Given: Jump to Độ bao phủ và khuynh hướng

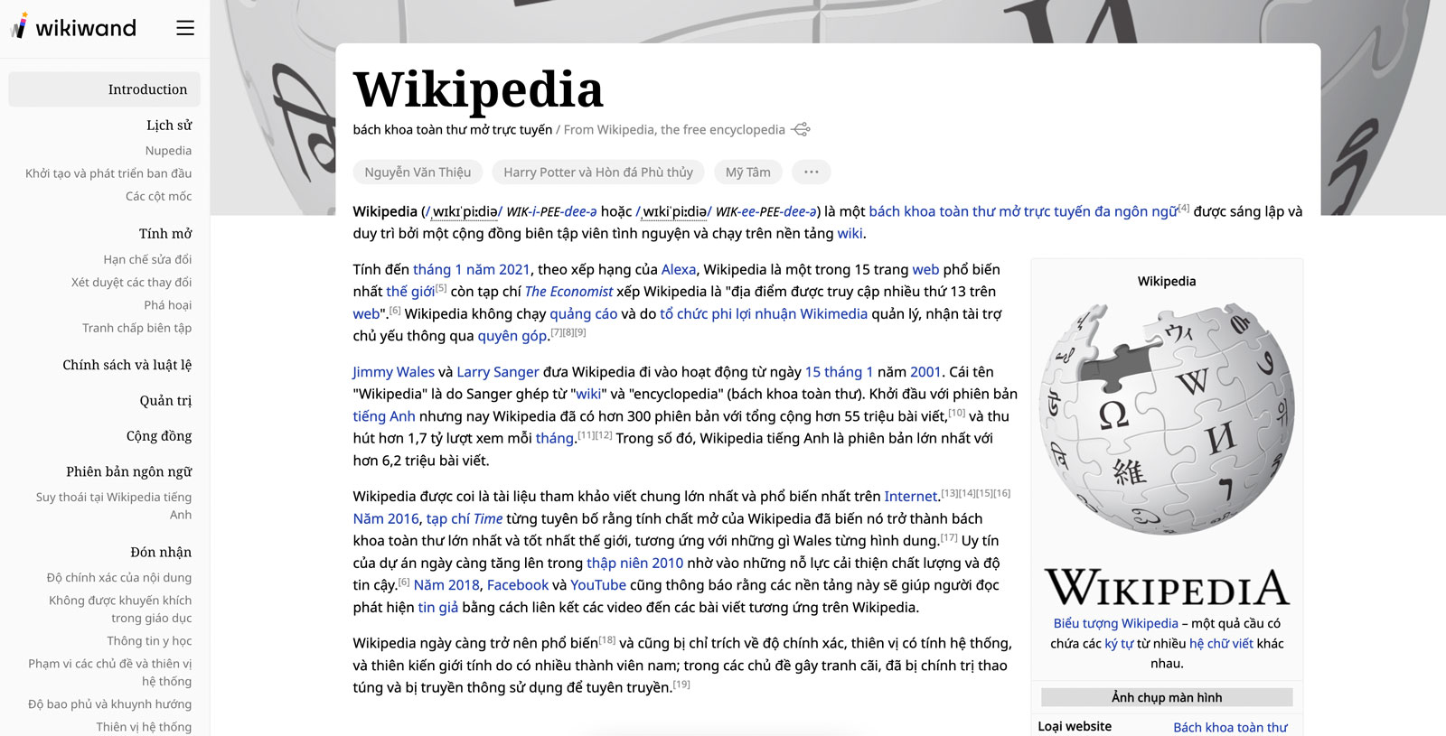Looking at the screenshot, I should pos(109,704).
